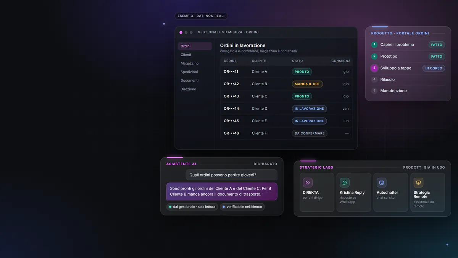Click the Strategic Remote monitor icon

(418, 183)
